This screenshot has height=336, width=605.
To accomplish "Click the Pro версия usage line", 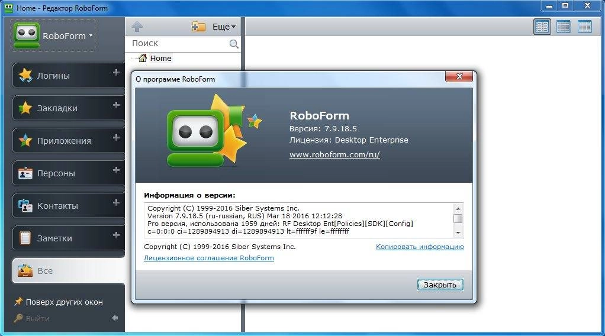I will 280,224.
